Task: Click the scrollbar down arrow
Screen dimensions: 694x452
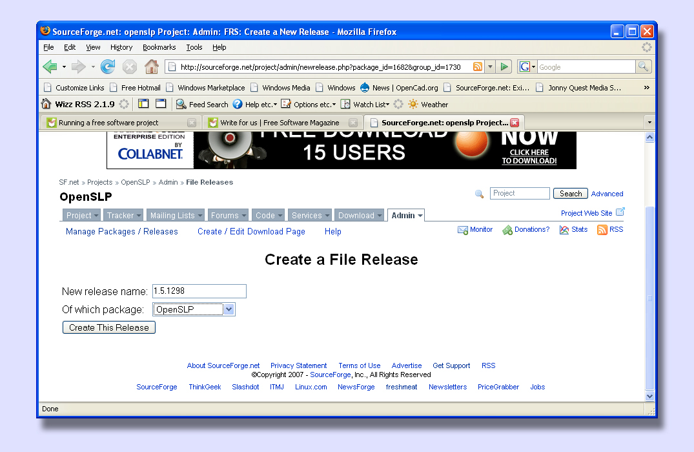Action: click(649, 396)
